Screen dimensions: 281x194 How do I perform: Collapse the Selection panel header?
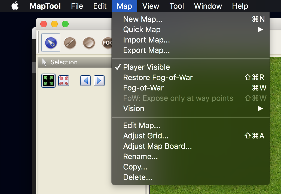[x=64, y=62]
